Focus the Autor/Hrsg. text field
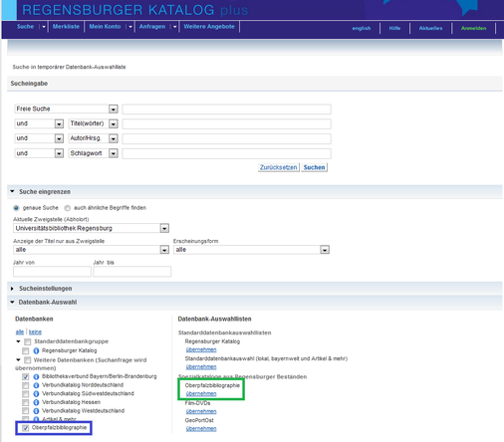Screen dimensions: 504x442 pos(226,138)
